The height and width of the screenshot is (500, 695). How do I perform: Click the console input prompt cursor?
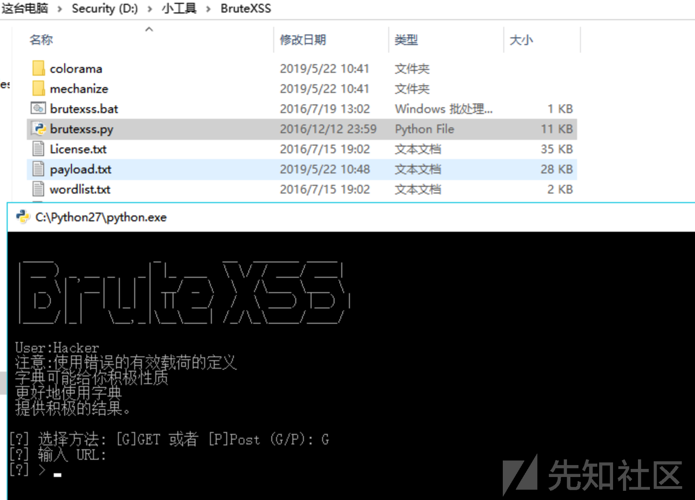pyautogui.click(x=58, y=475)
